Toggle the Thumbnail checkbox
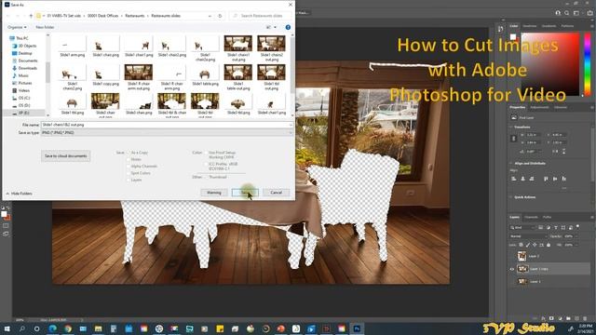Screen dimensions: 596x335 point(206,177)
